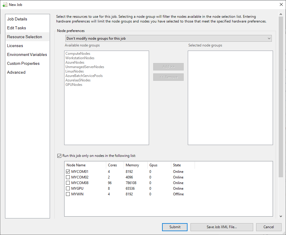
Task: Sort list by Cores column header
Action: coord(113,165)
